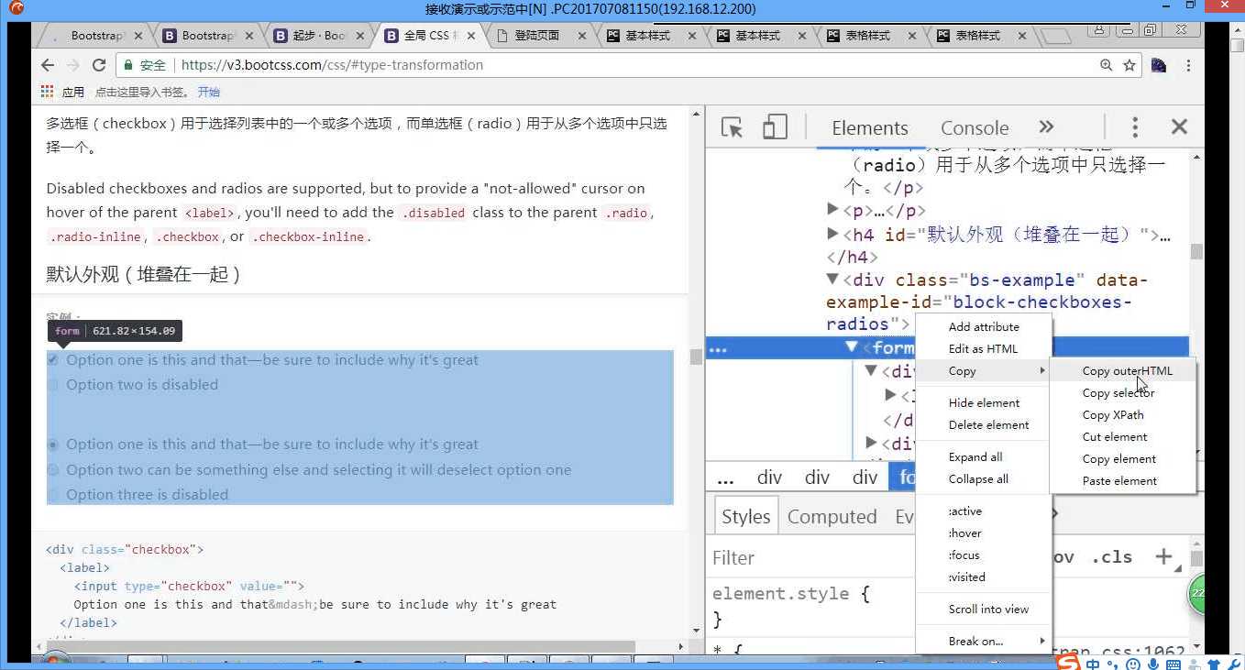This screenshot has width=1245, height=670.
Task: Open the Computed styles tab
Action: [832, 516]
